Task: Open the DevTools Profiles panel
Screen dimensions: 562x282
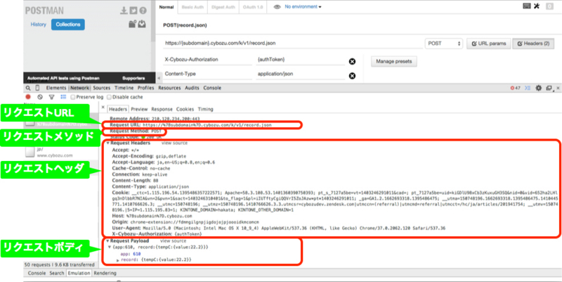Action: tap(146, 88)
